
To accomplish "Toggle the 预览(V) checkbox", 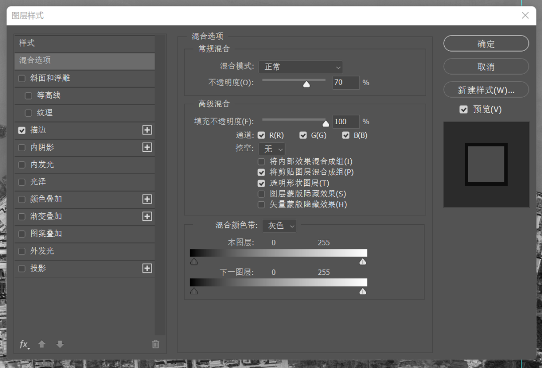I will click(464, 109).
